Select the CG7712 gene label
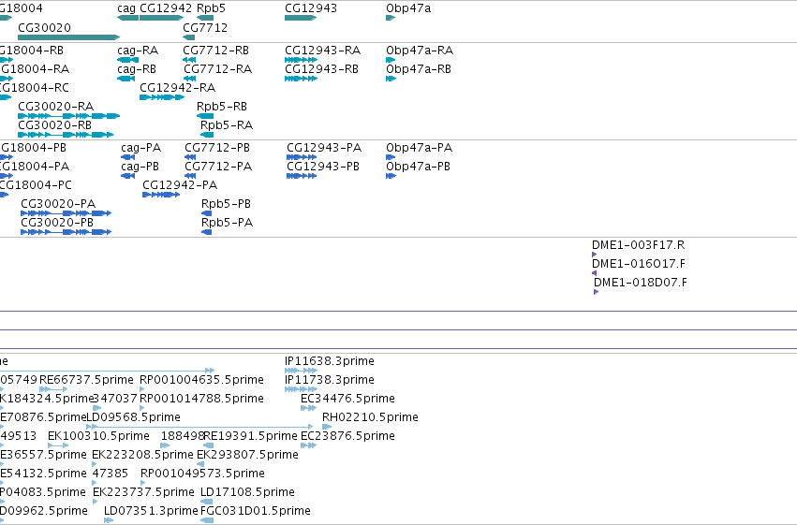This screenshot has height=525, width=797. pos(205,28)
